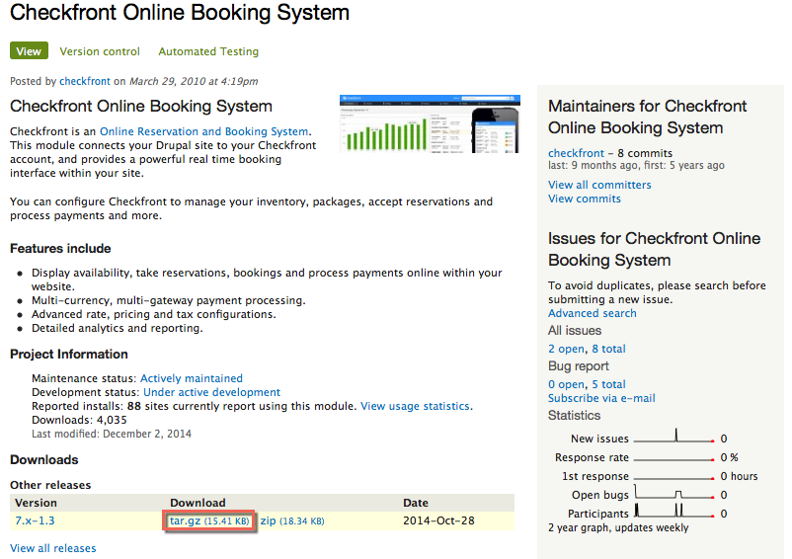Select the Other releases heading
792x559 pixels.
pos(50,485)
